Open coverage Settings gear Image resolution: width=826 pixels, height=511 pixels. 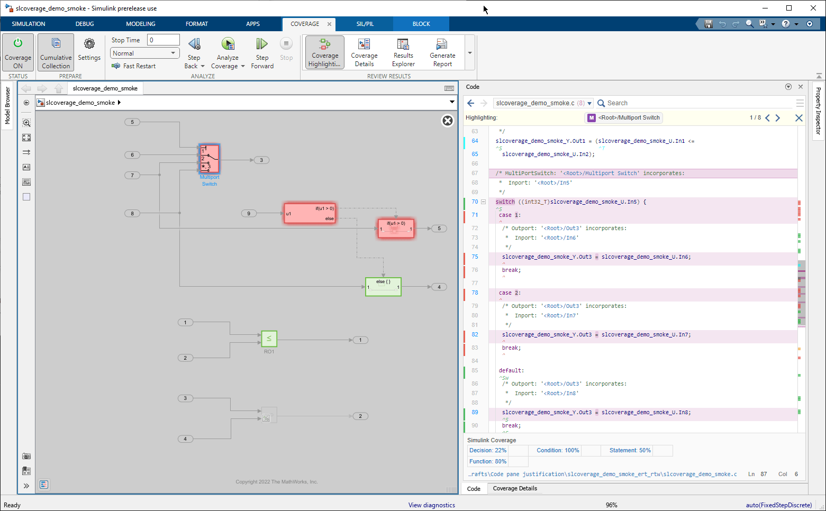click(x=89, y=50)
